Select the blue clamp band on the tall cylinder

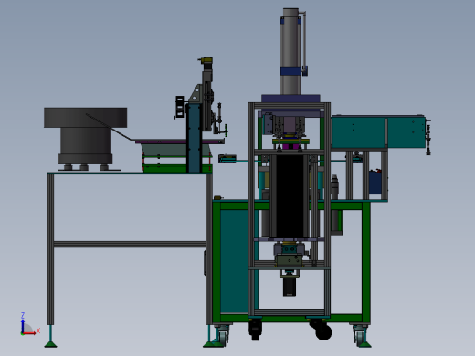(x=291, y=71)
